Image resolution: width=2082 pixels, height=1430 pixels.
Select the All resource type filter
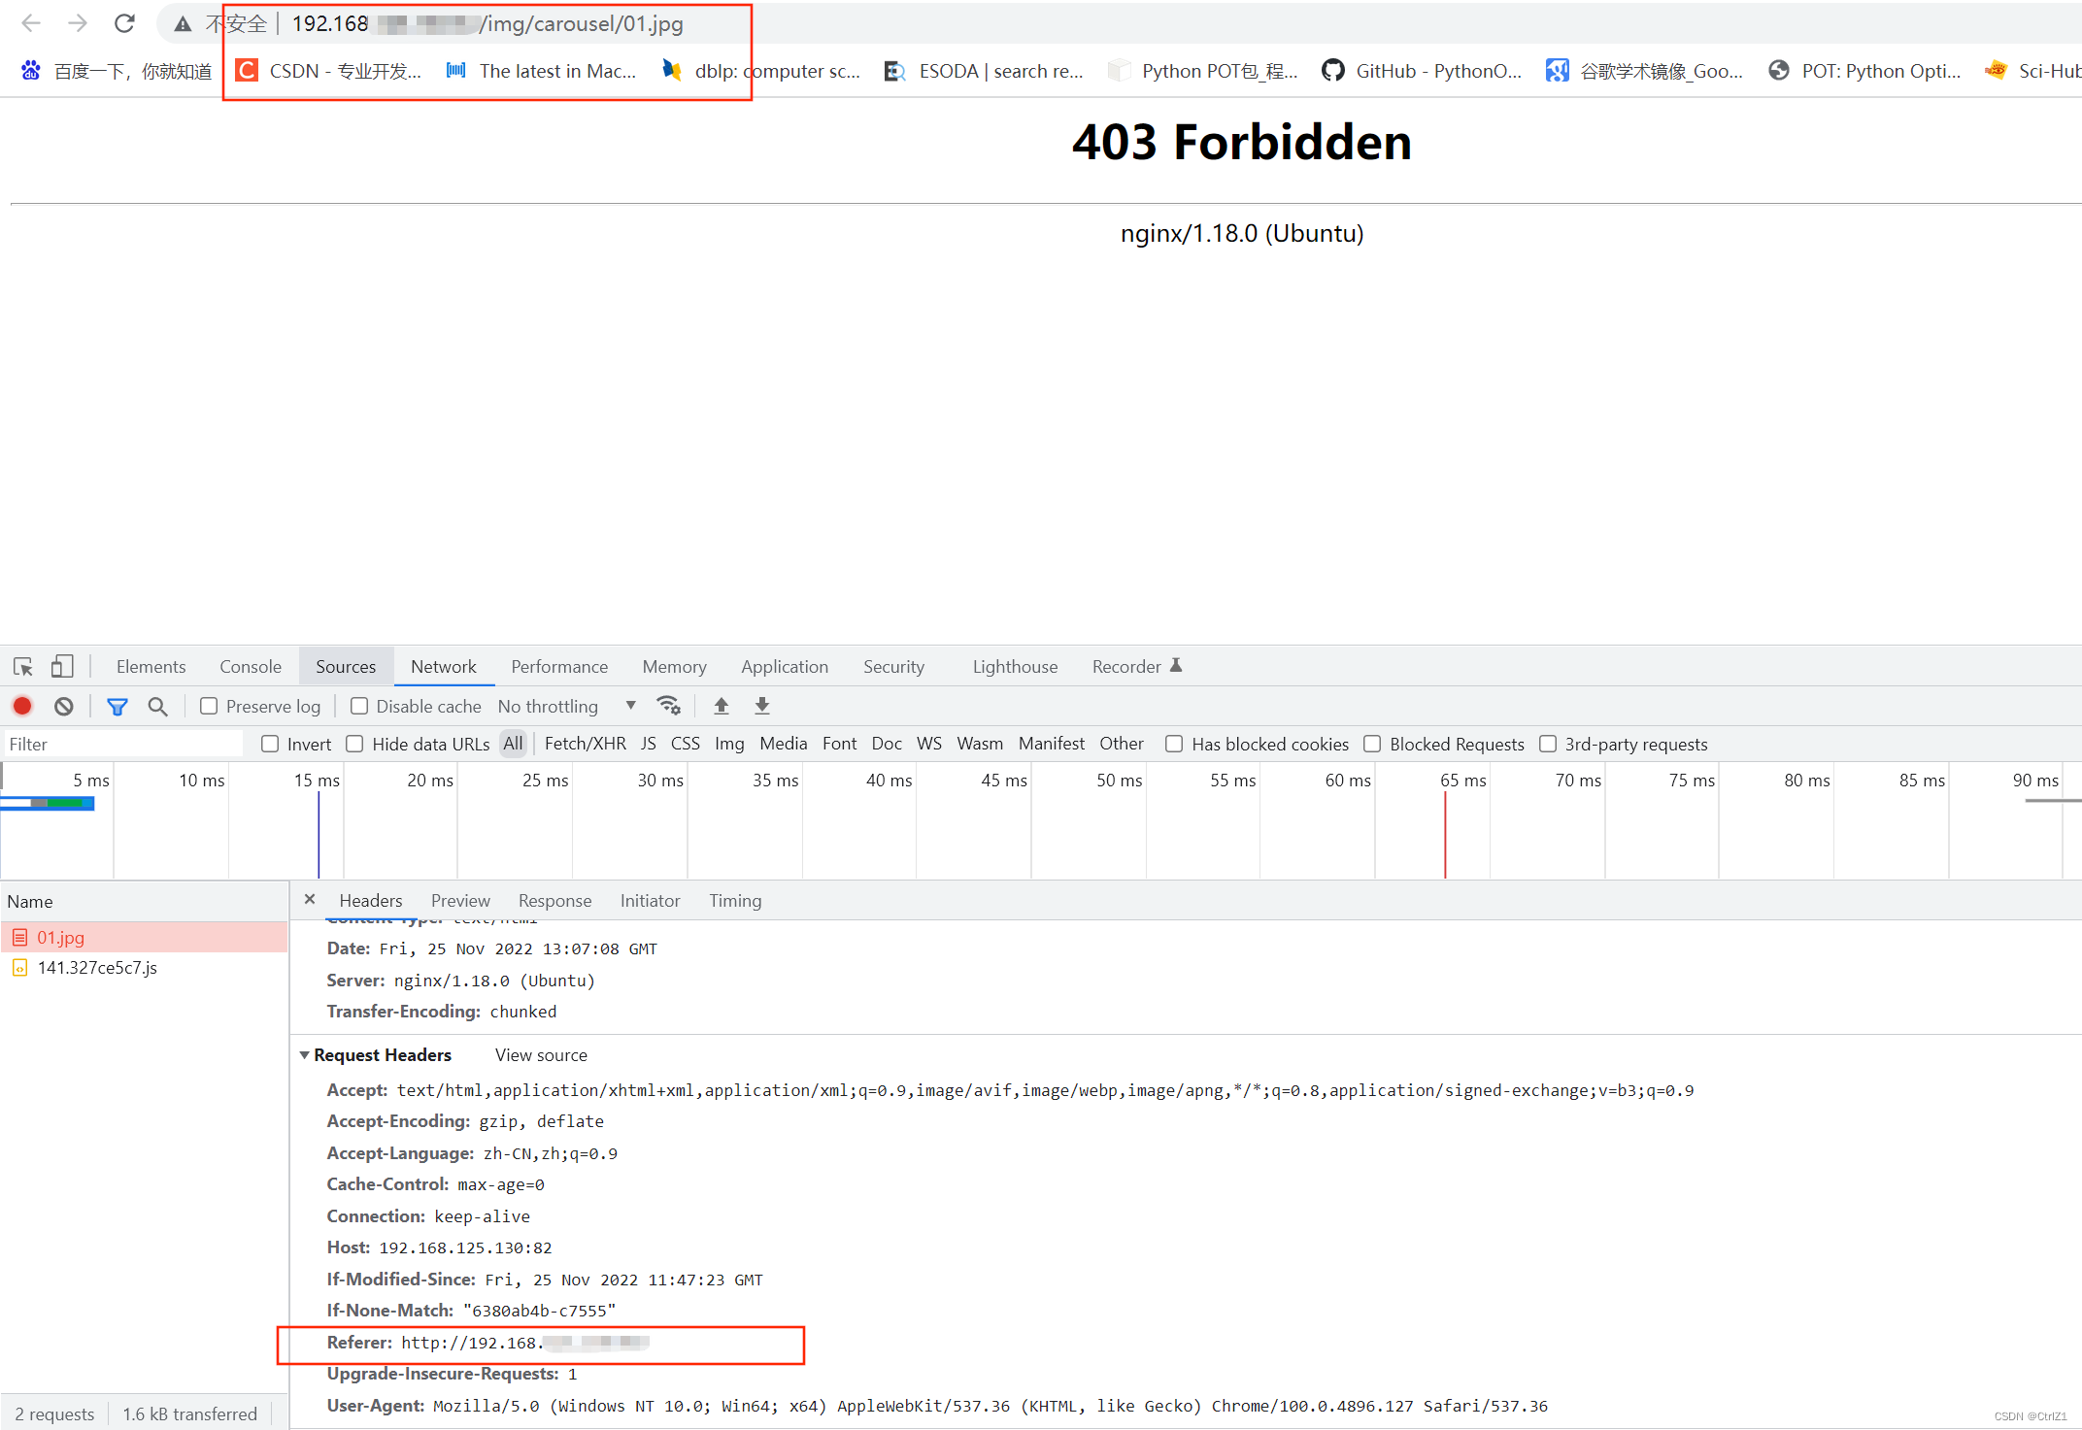pyautogui.click(x=513, y=744)
